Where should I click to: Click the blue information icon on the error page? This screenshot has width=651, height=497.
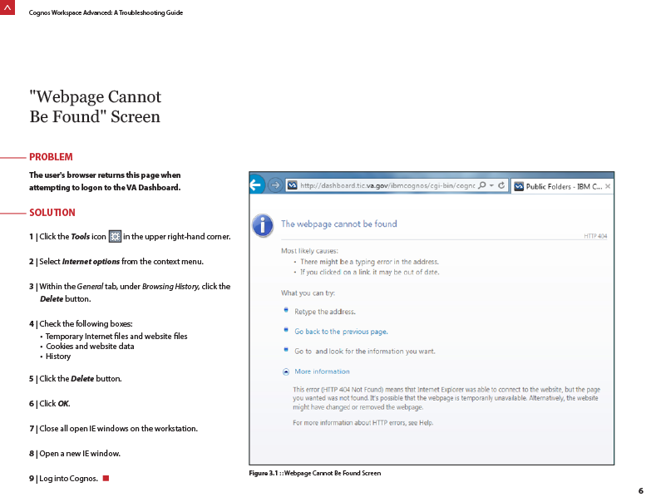pyautogui.click(x=263, y=225)
